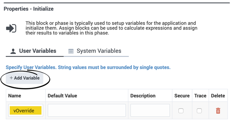Click the Description column header
Viewport: 236px width, 123px height.
click(x=143, y=96)
